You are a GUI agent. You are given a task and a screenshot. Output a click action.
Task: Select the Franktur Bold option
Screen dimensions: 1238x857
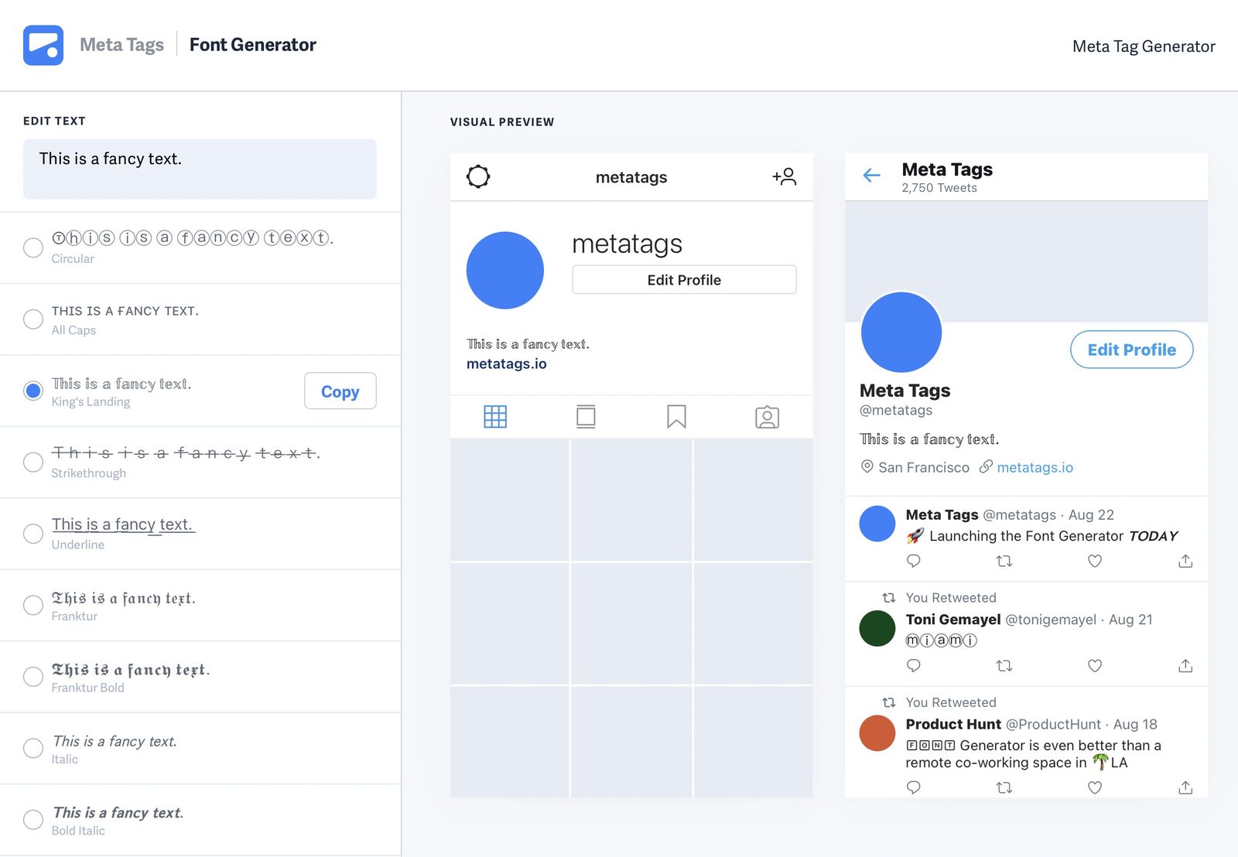(33, 677)
